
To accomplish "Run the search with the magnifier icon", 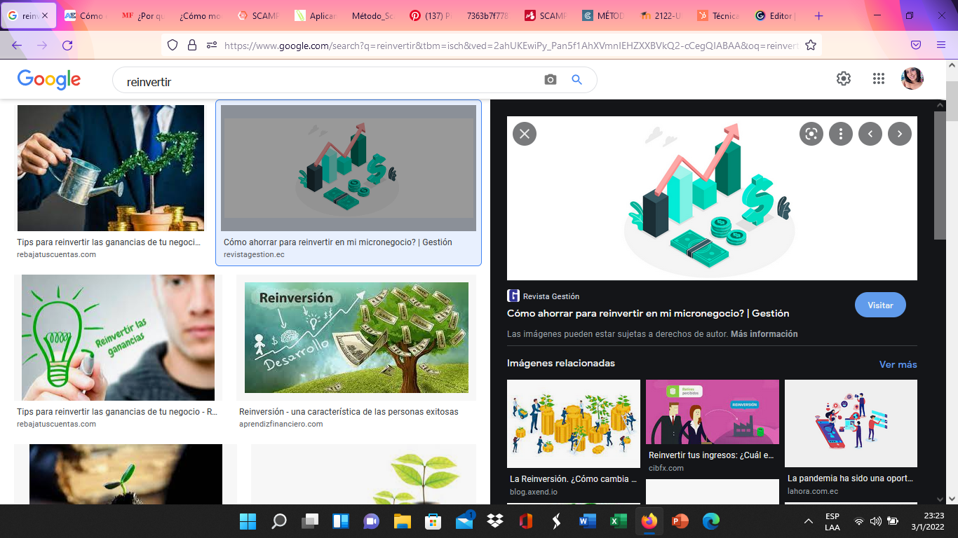I will pos(576,79).
